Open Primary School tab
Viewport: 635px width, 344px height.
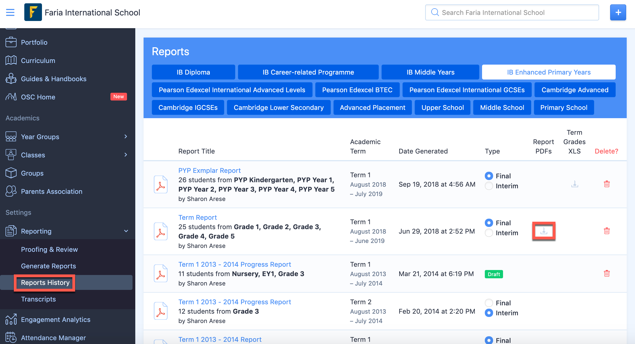564,107
